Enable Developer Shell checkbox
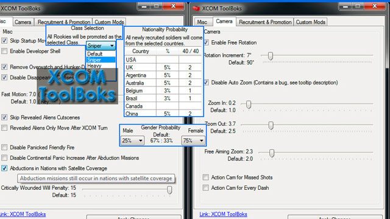The width and height of the screenshot is (390, 219). [4, 51]
